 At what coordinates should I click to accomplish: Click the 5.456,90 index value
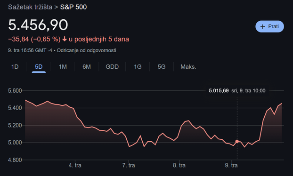coord(38,25)
